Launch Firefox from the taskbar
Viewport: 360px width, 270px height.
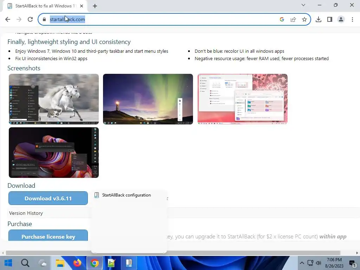point(77,263)
